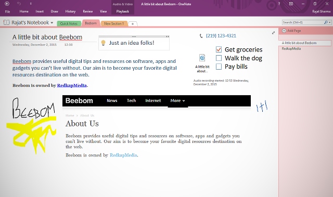The image size is (333, 197).
Task: Click the plus tab to add section
Action: [x=133, y=24]
